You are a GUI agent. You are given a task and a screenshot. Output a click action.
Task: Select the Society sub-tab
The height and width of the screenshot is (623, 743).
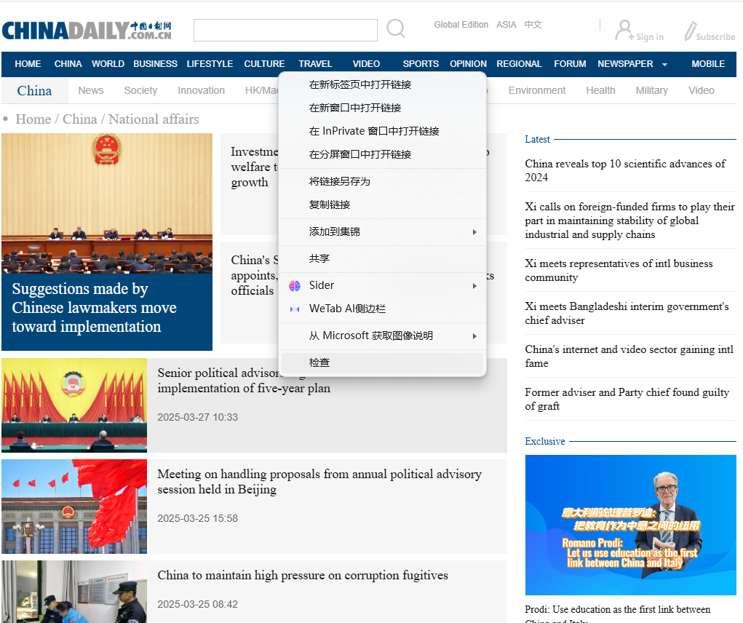[140, 90]
